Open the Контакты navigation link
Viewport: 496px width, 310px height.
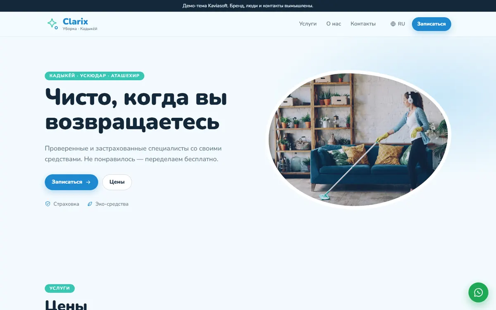pyautogui.click(x=363, y=24)
